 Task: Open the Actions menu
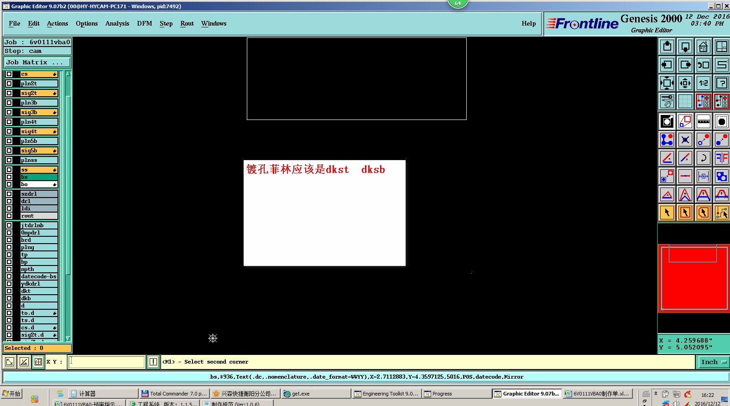(x=57, y=23)
